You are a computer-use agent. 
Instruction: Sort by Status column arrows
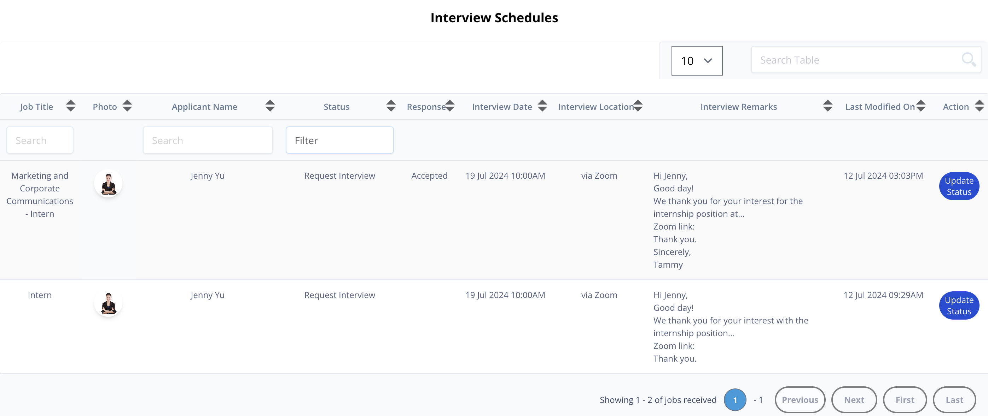coord(391,106)
